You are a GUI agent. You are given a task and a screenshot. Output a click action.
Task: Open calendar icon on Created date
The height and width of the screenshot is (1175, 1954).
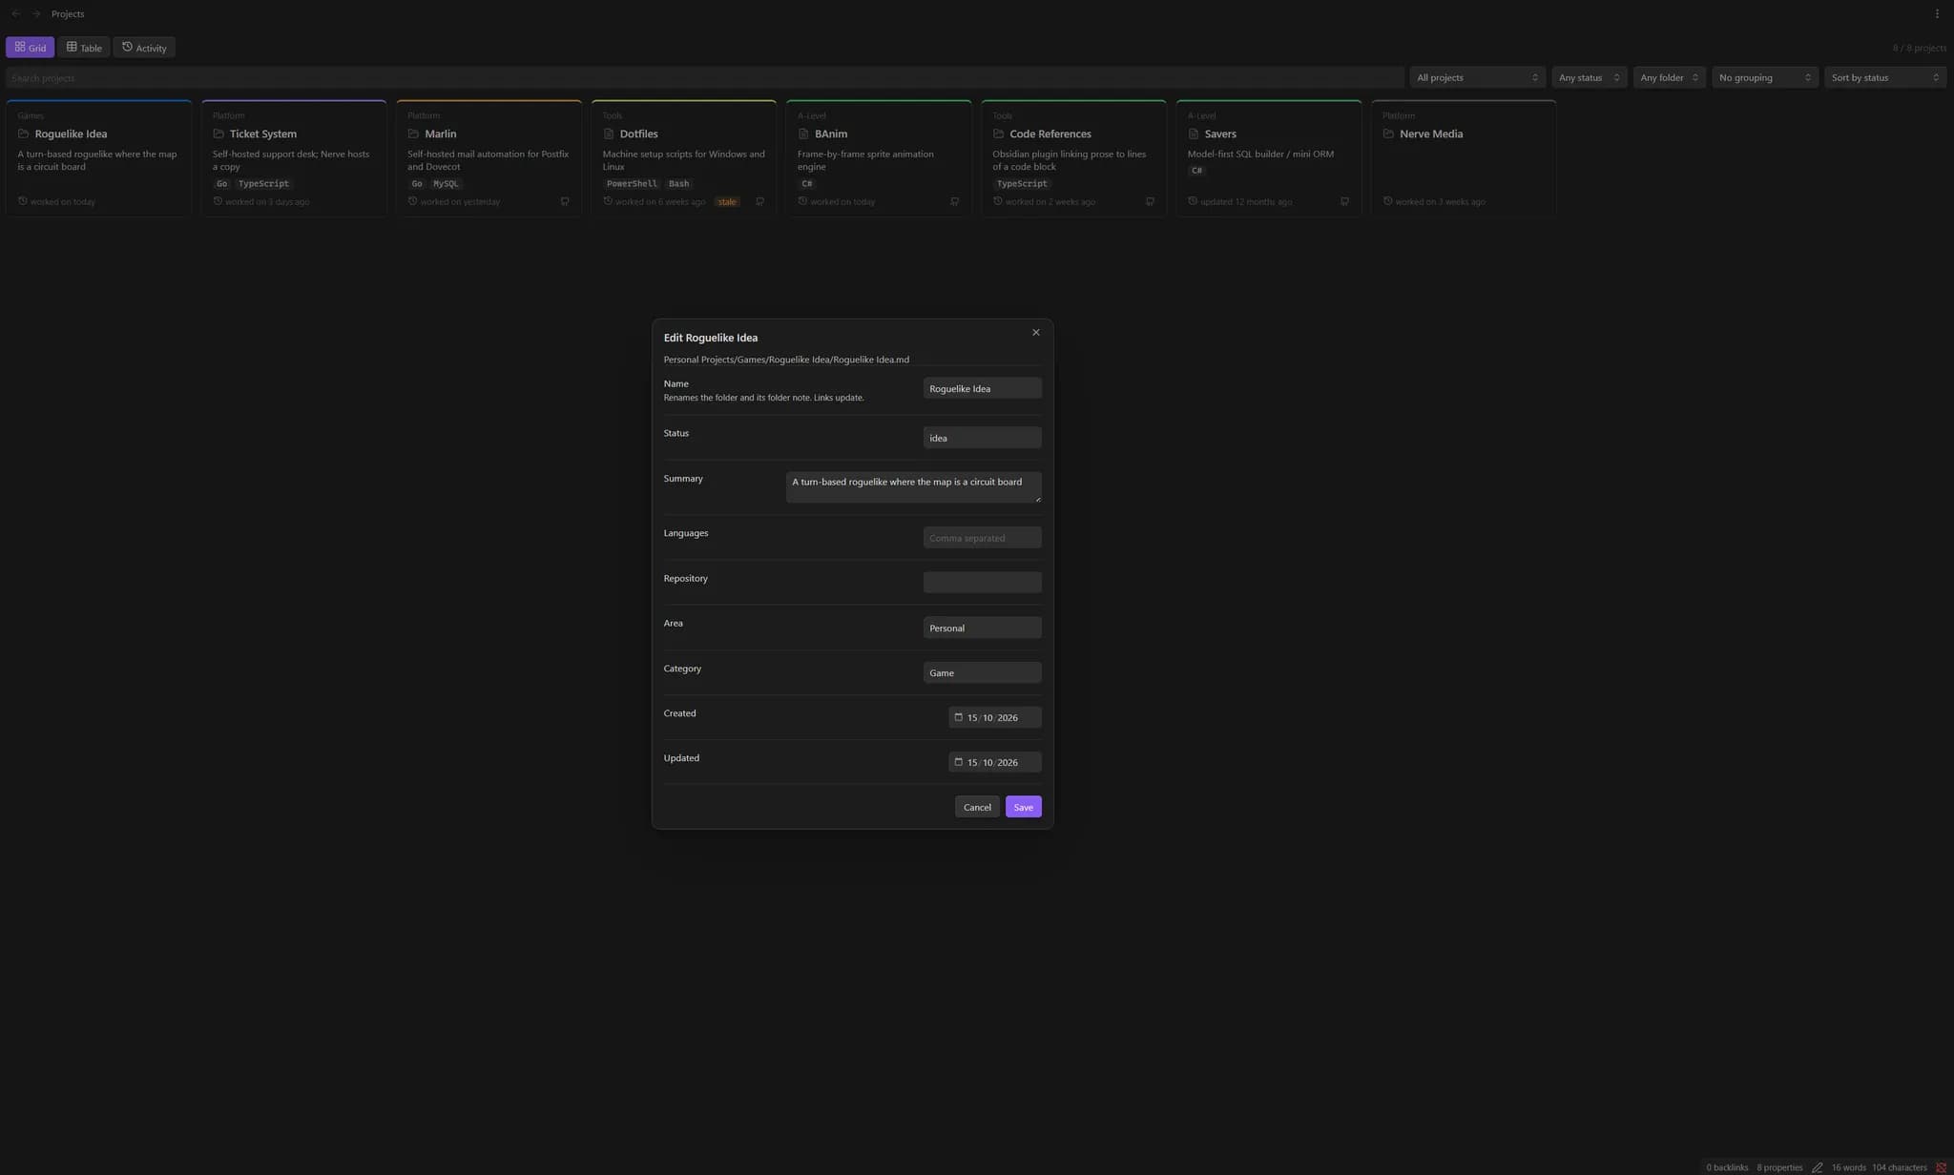(958, 717)
